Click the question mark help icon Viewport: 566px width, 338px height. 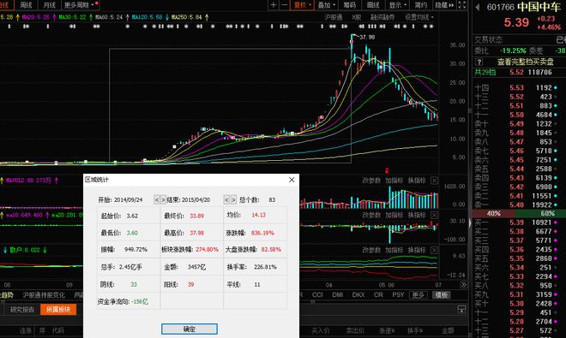479,62
